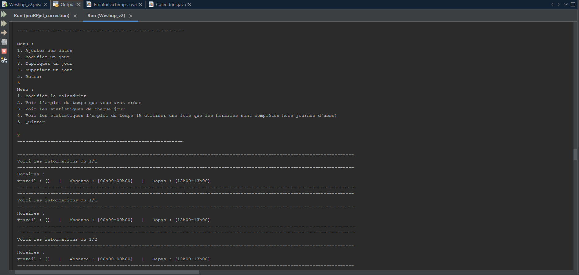
Task: Click the top Re-run green arrows icon
Action: click(x=4, y=14)
